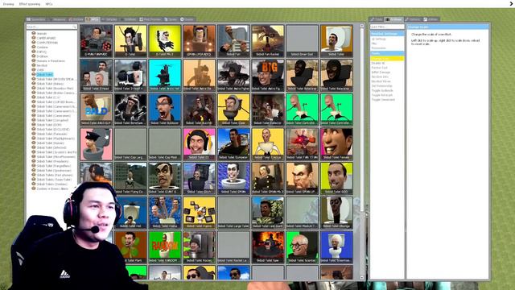This screenshot has height=290, width=515.
Task: Open AI Settings in the tool list
Action: 378,39
